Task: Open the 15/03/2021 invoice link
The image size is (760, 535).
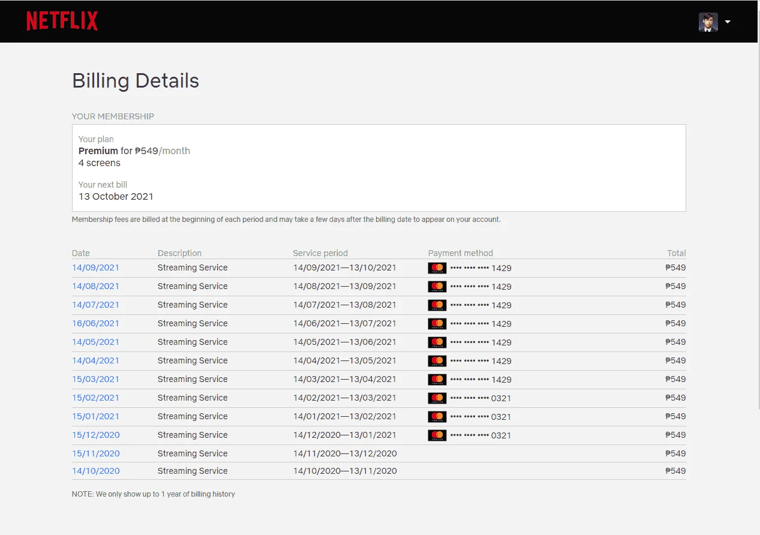Action: 95,379
